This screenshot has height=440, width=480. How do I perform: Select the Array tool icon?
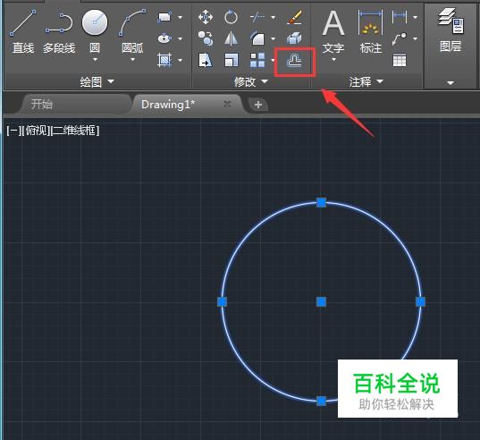point(257,60)
